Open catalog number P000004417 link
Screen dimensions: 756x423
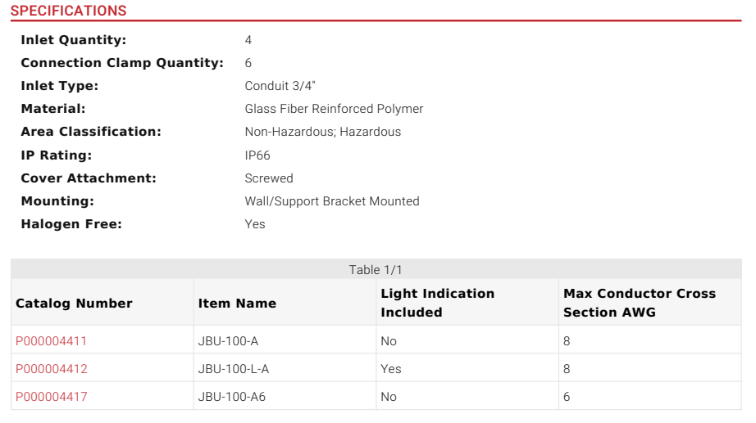tap(51, 397)
